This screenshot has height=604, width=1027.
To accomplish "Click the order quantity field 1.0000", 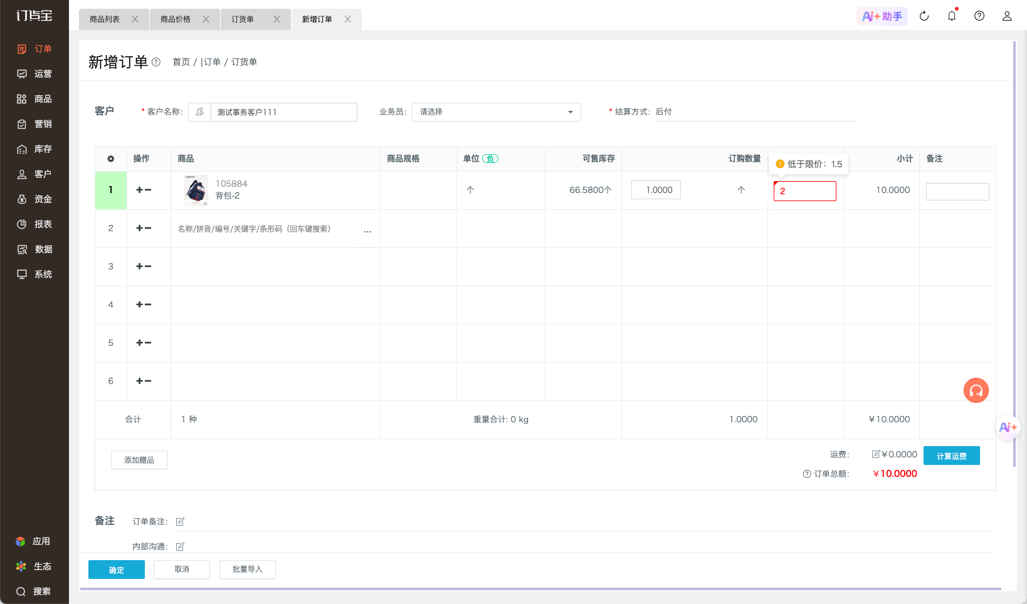I will pyautogui.click(x=656, y=190).
